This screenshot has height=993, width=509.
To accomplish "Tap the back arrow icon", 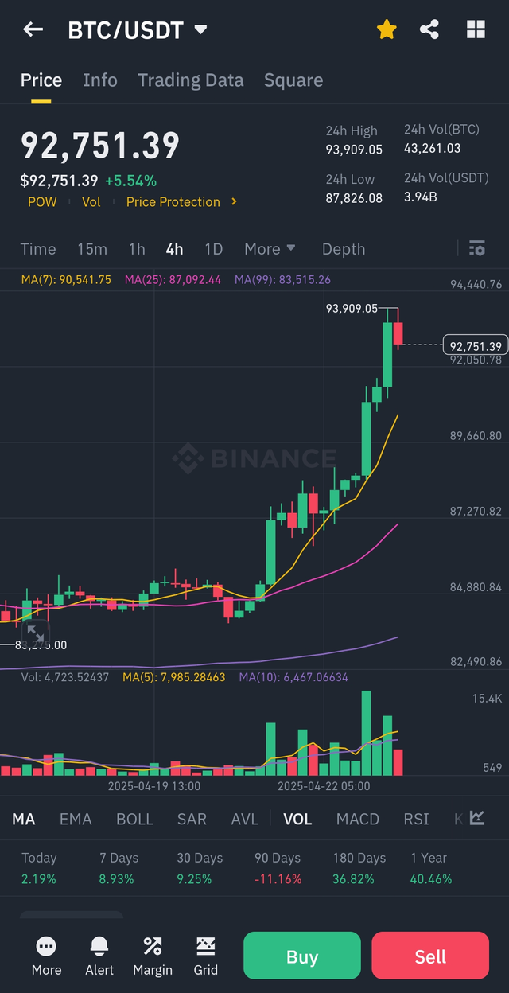I will (x=33, y=30).
